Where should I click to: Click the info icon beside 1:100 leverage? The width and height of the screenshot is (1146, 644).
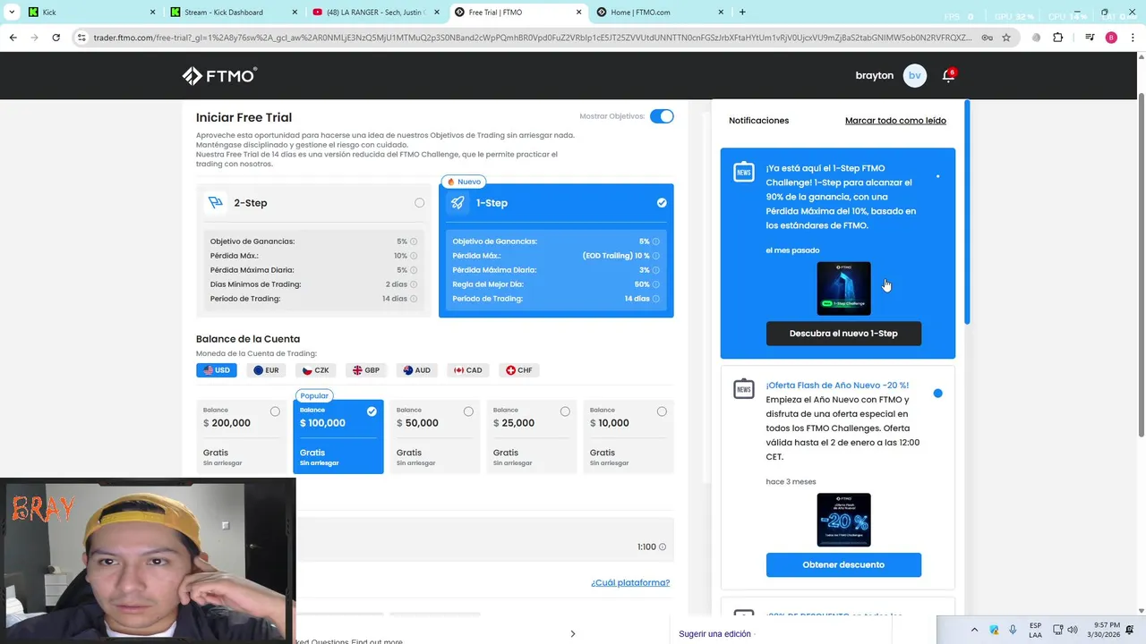pyautogui.click(x=663, y=547)
